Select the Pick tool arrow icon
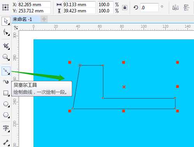Viewport: 194px width, 147px height. [6, 21]
